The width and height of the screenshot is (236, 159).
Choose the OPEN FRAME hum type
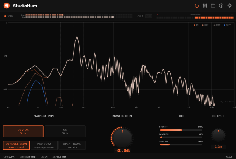[x=72, y=145]
